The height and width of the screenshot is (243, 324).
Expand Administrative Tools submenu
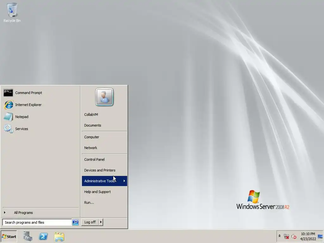[x=104, y=181]
